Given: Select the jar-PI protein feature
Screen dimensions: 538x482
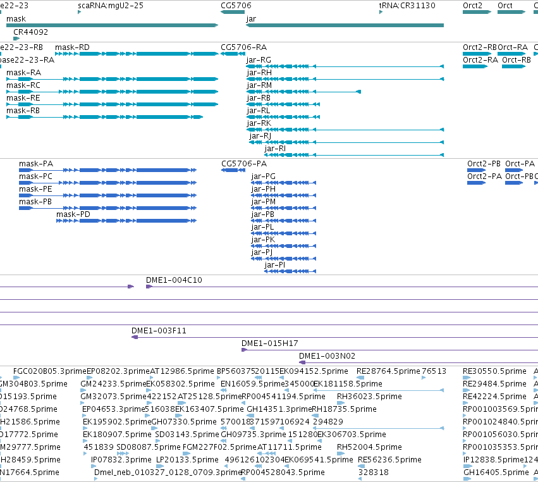Looking at the screenshot, I should pyautogui.click(x=290, y=271).
